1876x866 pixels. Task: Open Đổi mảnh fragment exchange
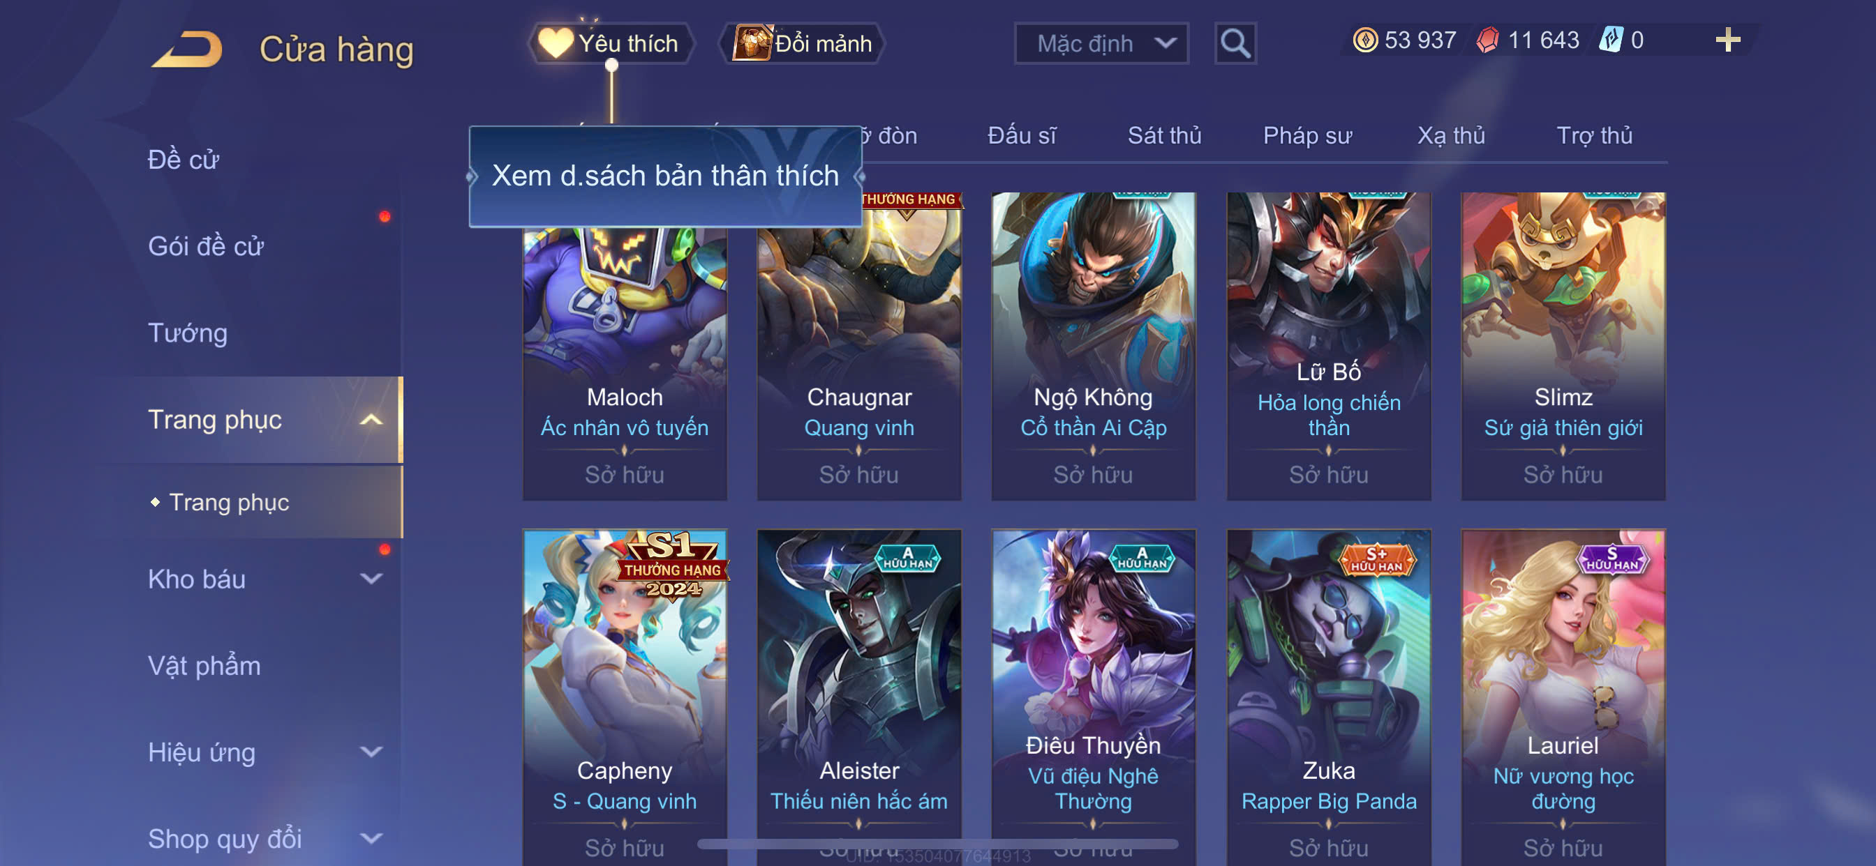pos(803,44)
